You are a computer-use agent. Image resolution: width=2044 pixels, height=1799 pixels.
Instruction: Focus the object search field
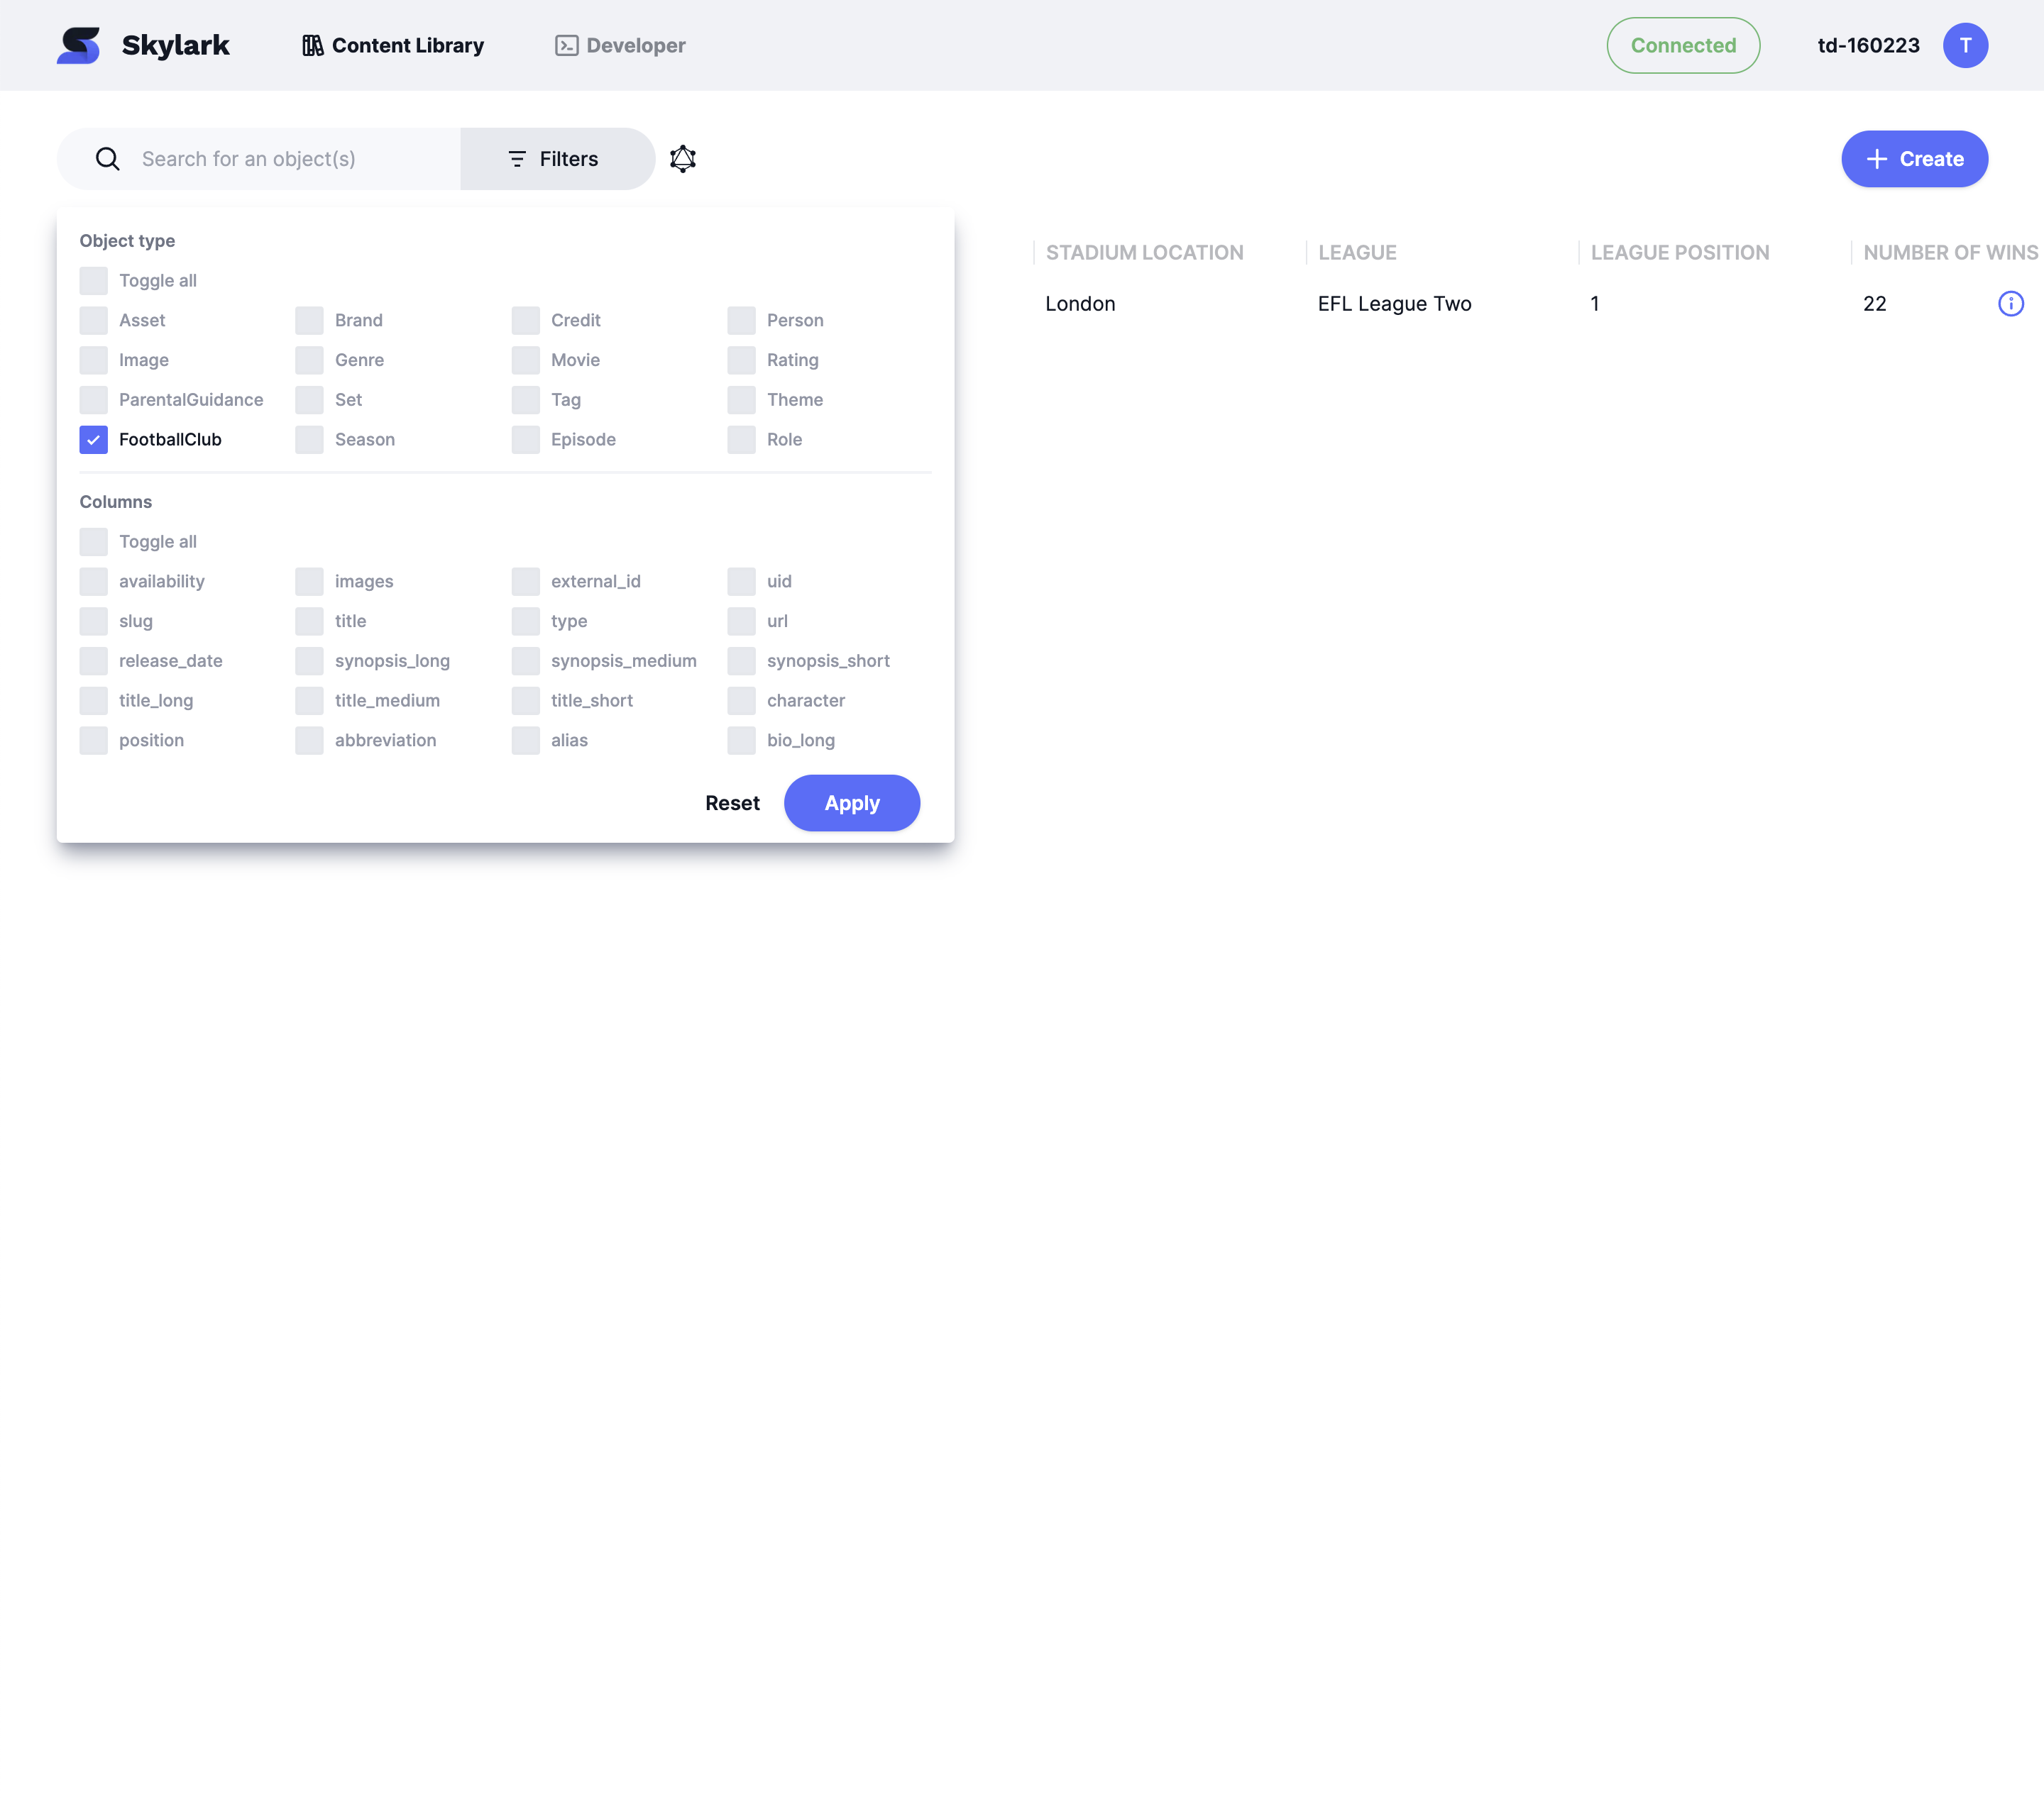[x=290, y=159]
